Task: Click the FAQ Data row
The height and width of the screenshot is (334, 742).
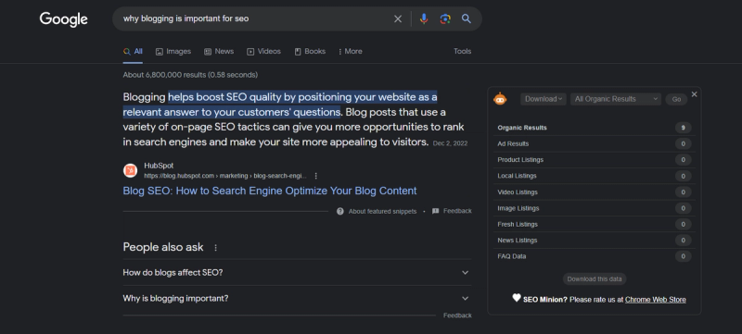Action: pos(595,256)
